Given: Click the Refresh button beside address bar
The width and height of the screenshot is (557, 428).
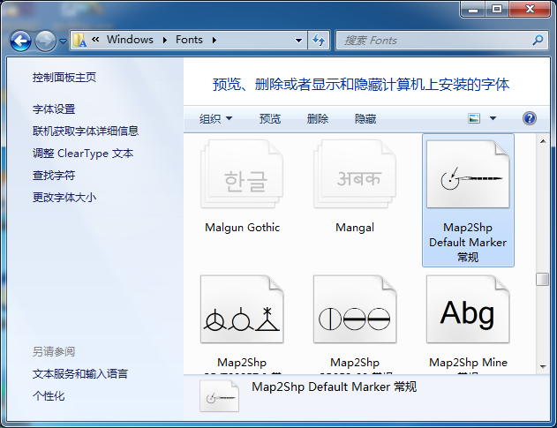Looking at the screenshot, I should point(319,40).
